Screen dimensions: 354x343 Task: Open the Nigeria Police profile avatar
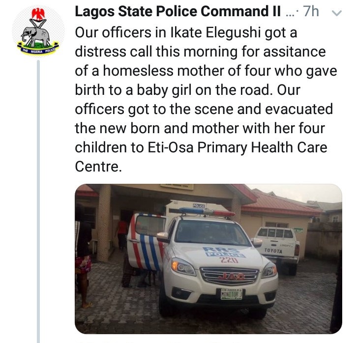click(x=38, y=31)
